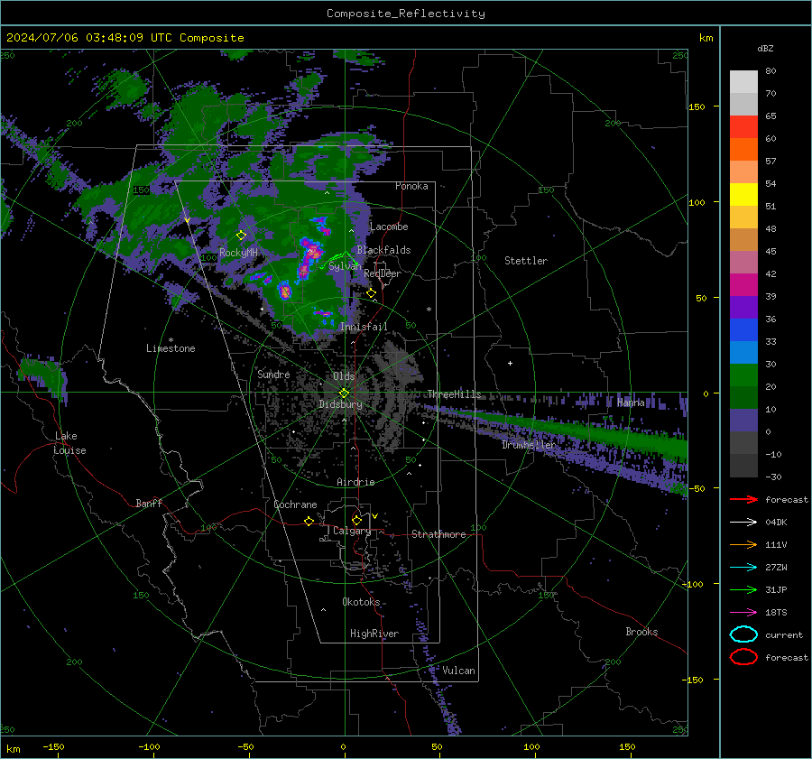
Task: Click the white plus marker southeast of Stettler
Action: point(510,363)
